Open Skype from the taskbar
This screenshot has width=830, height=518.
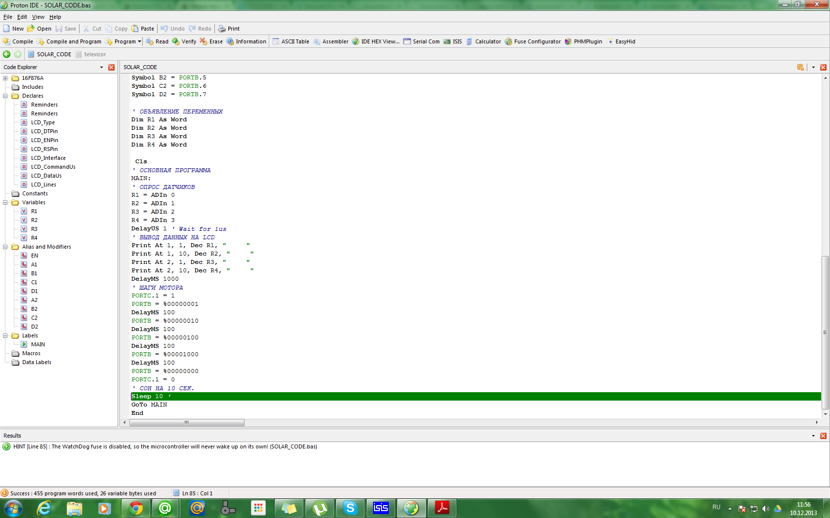[350, 508]
